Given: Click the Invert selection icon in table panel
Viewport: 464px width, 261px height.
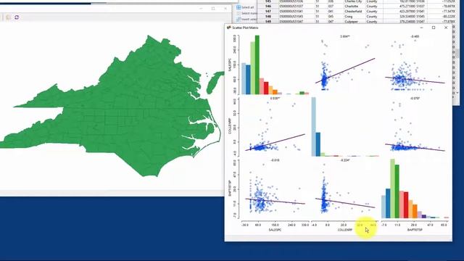Looking at the screenshot, I should click(239, 20).
